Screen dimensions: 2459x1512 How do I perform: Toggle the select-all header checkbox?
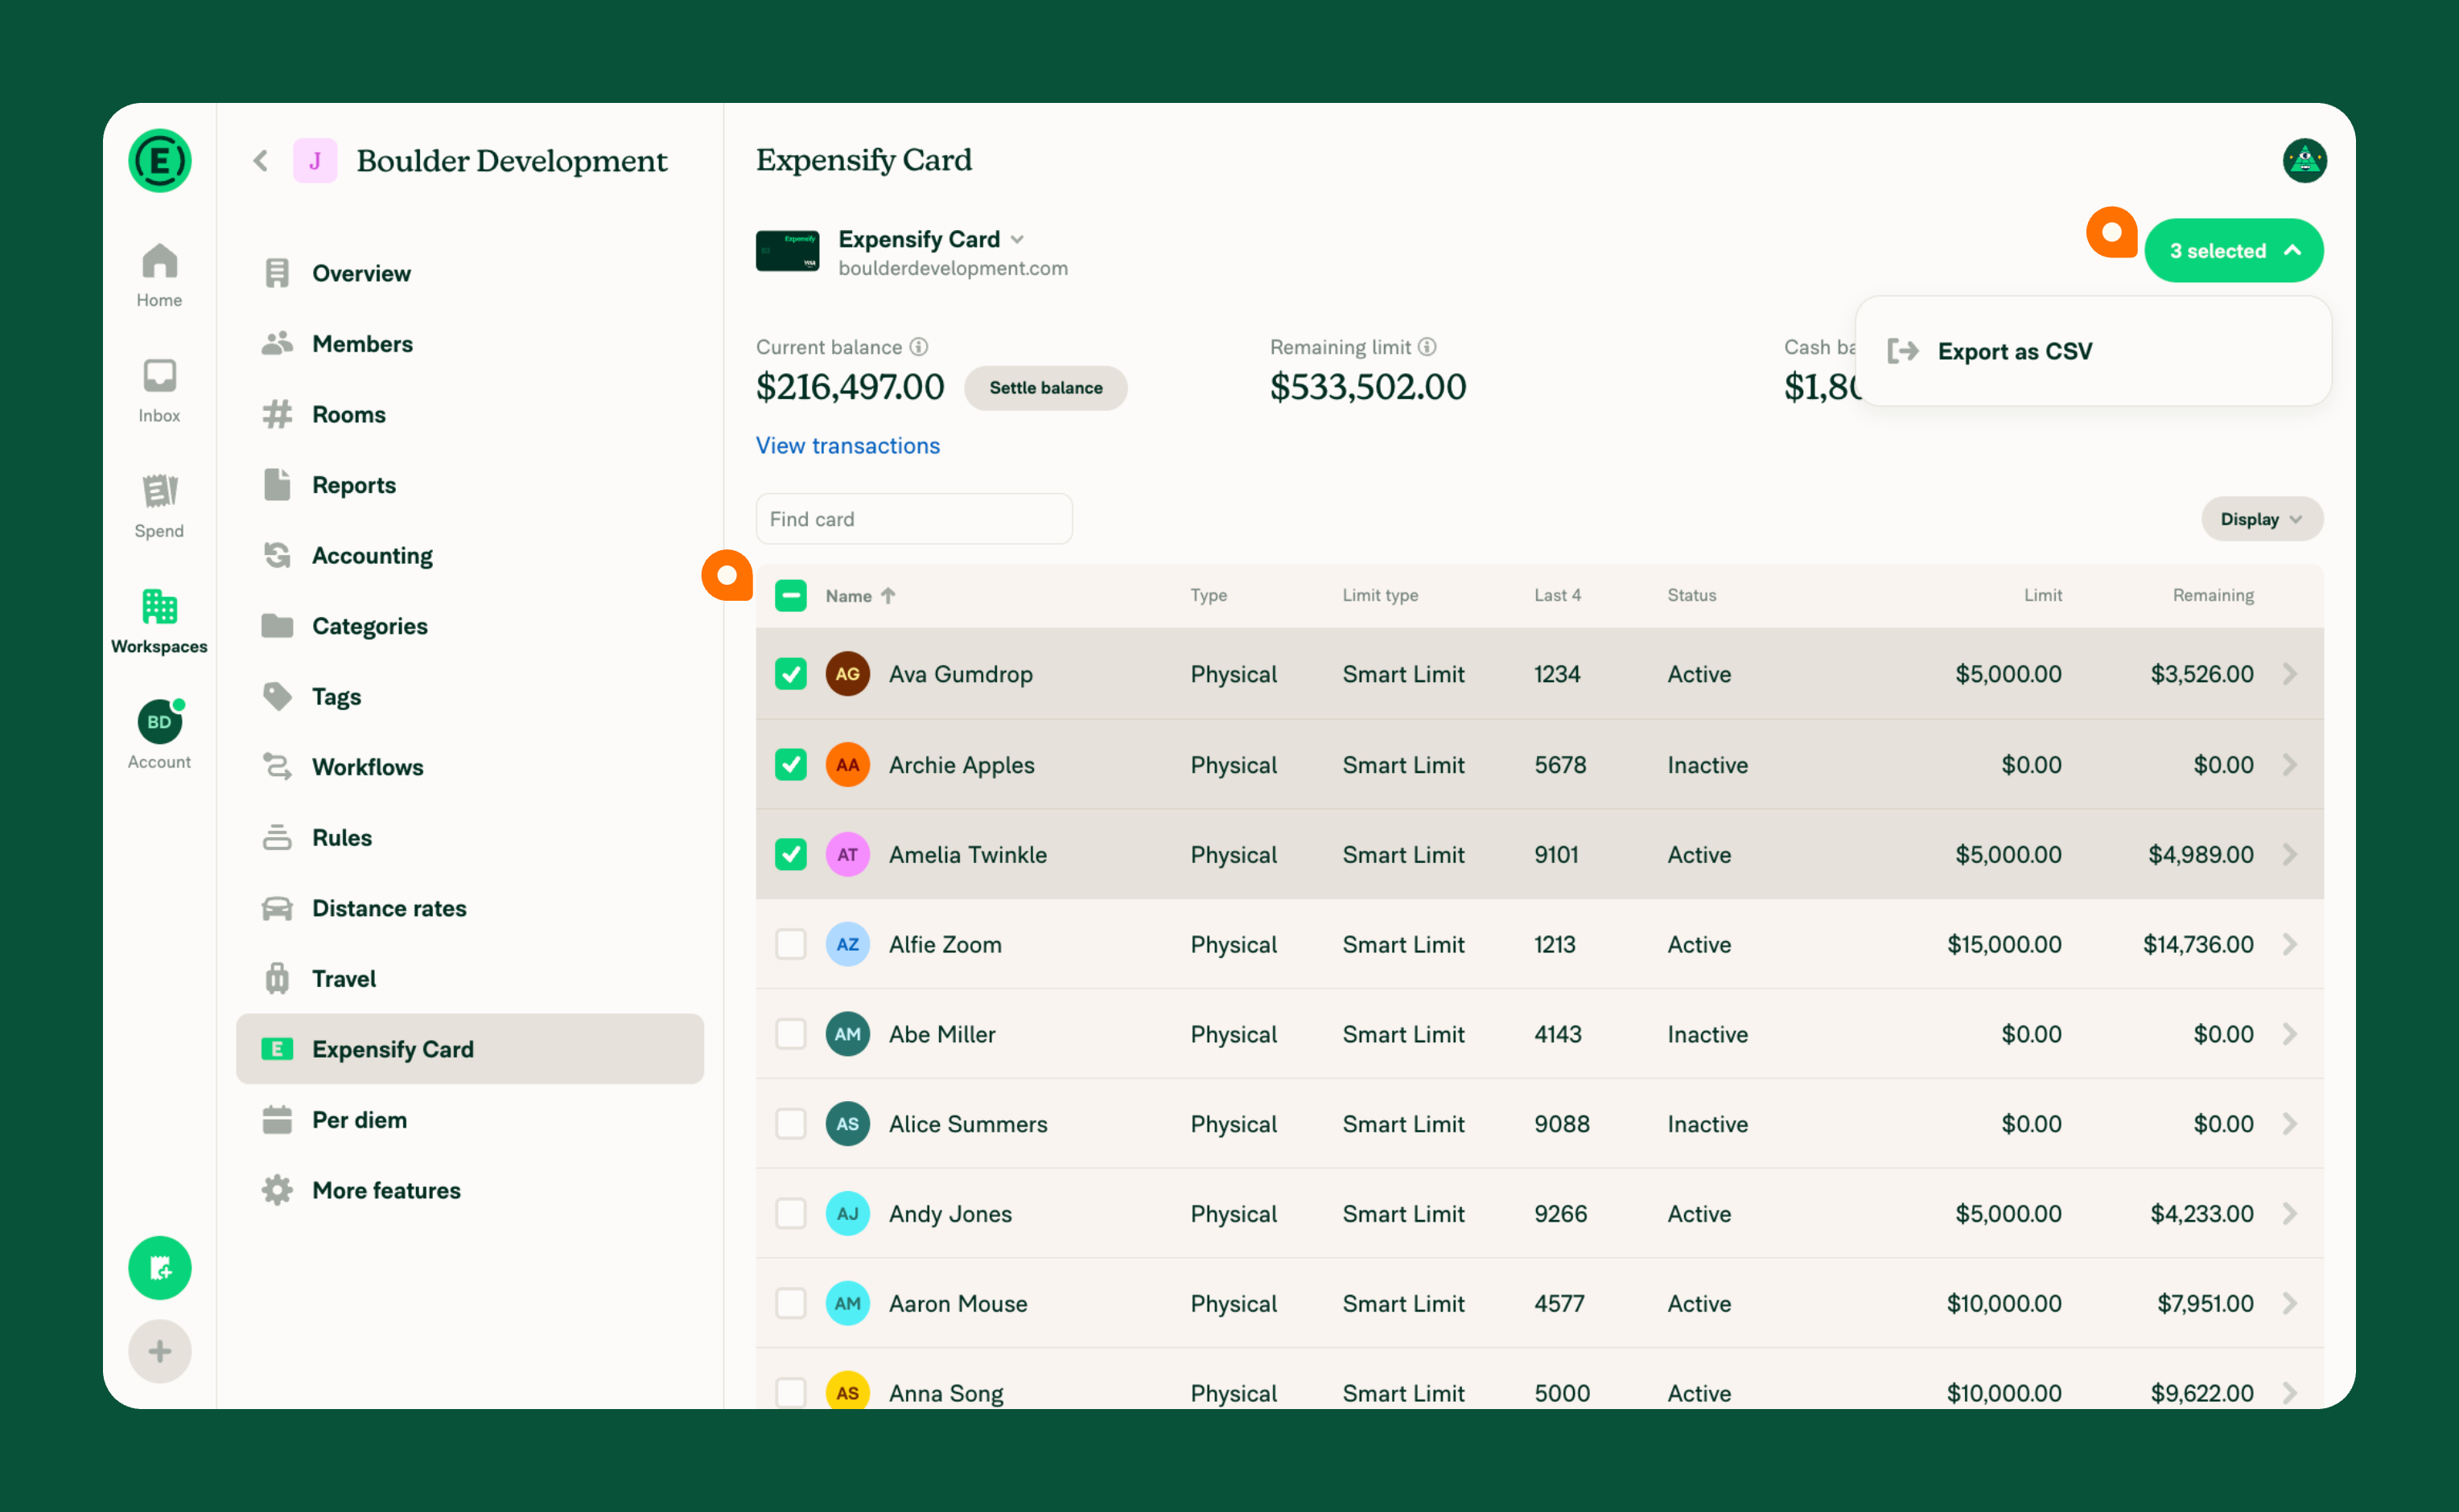(790, 595)
